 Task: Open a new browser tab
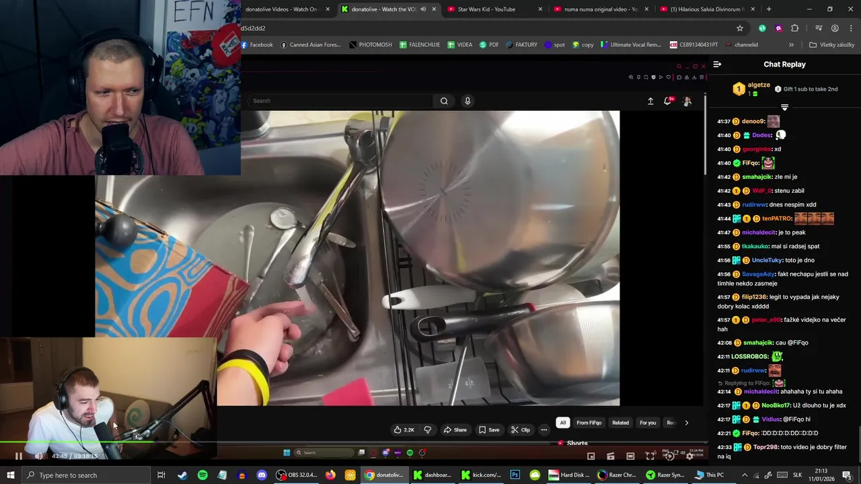pos(769,9)
